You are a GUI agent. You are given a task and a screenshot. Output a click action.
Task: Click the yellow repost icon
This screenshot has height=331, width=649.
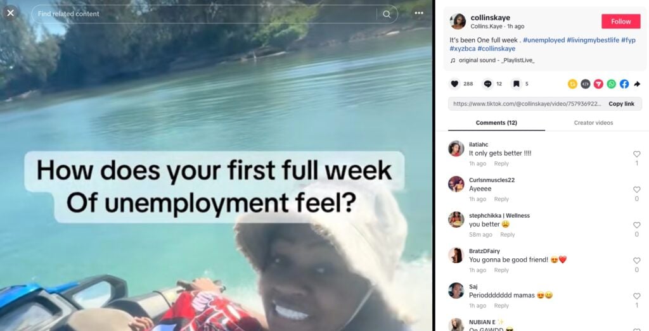(x=572, y=84)
